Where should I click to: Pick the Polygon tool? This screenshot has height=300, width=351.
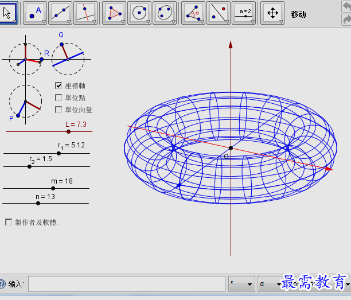114,13
